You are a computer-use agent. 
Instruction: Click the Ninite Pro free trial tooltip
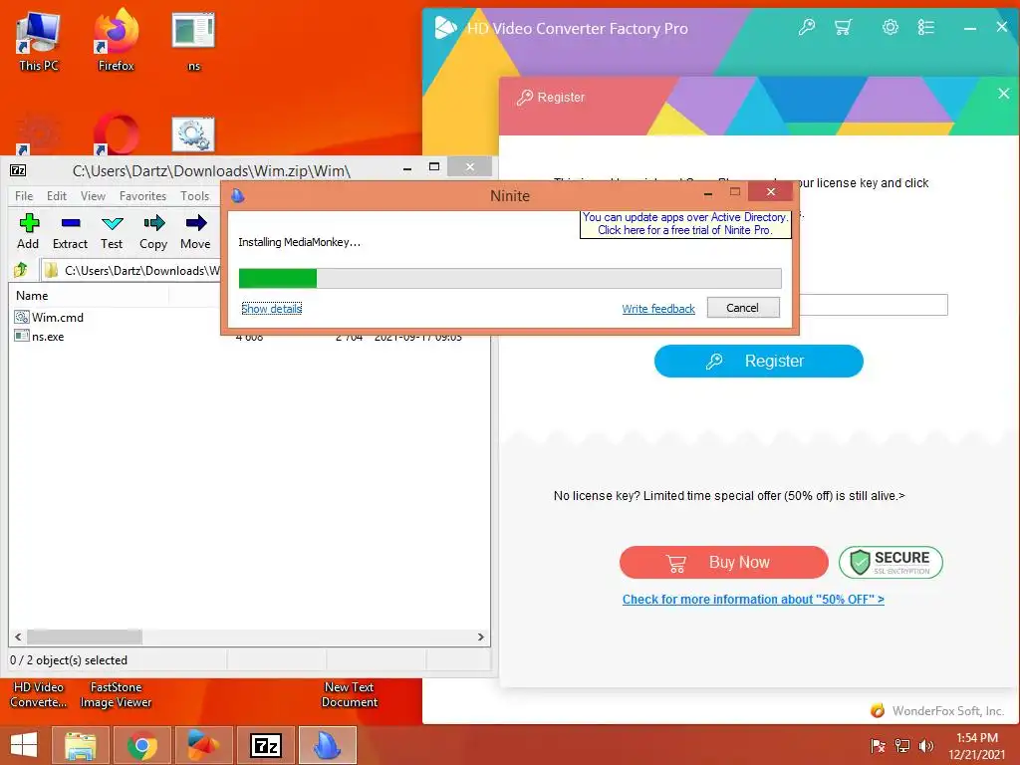685,224
